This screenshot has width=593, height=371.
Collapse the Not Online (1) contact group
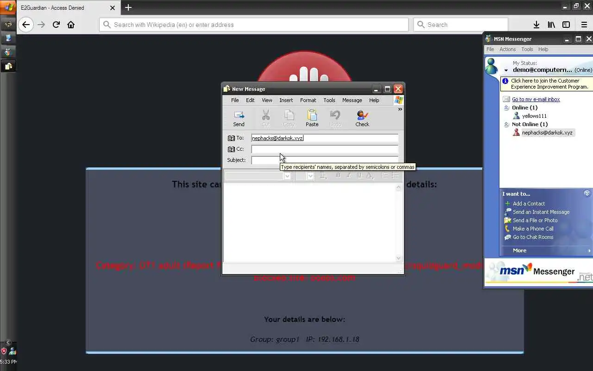[x=506, y=124]
